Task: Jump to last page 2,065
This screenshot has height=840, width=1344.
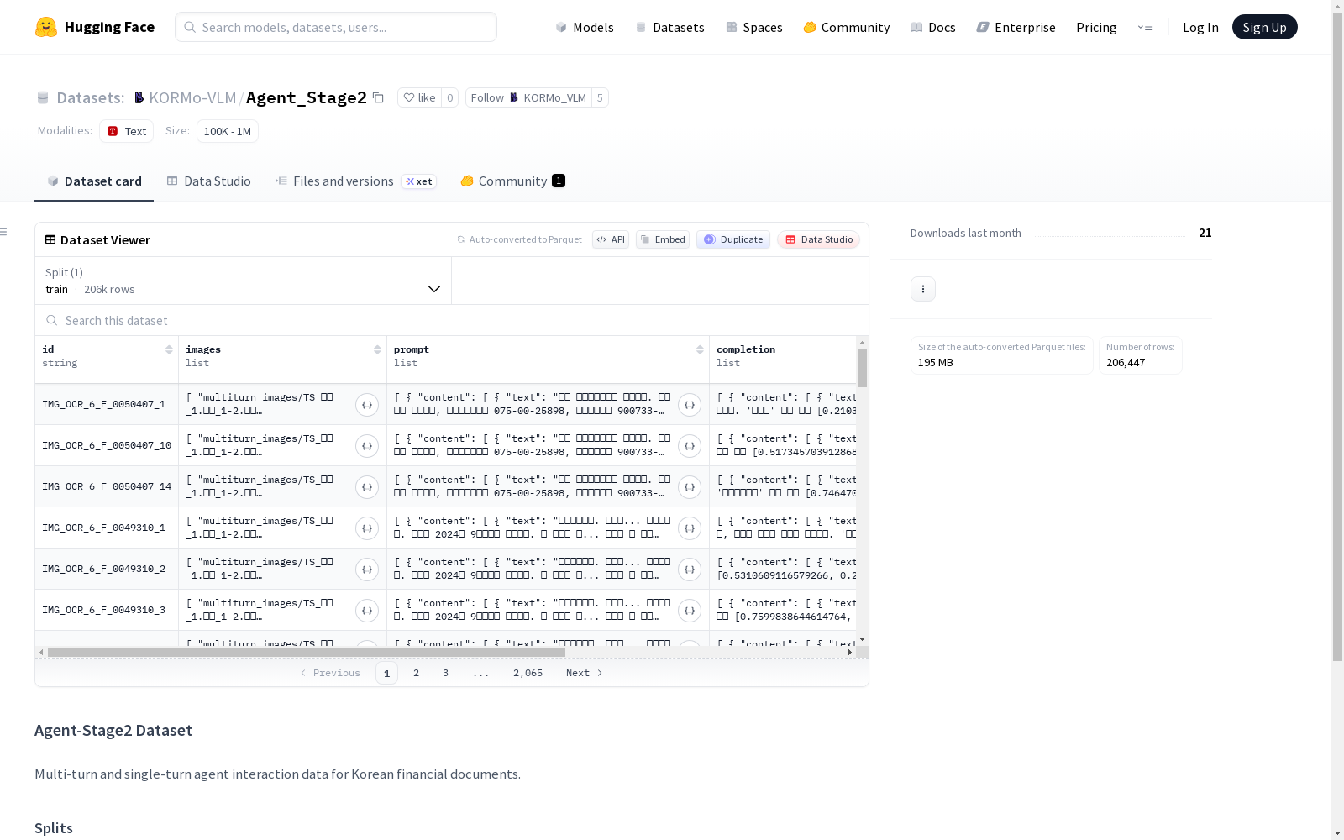Action: 528,673
